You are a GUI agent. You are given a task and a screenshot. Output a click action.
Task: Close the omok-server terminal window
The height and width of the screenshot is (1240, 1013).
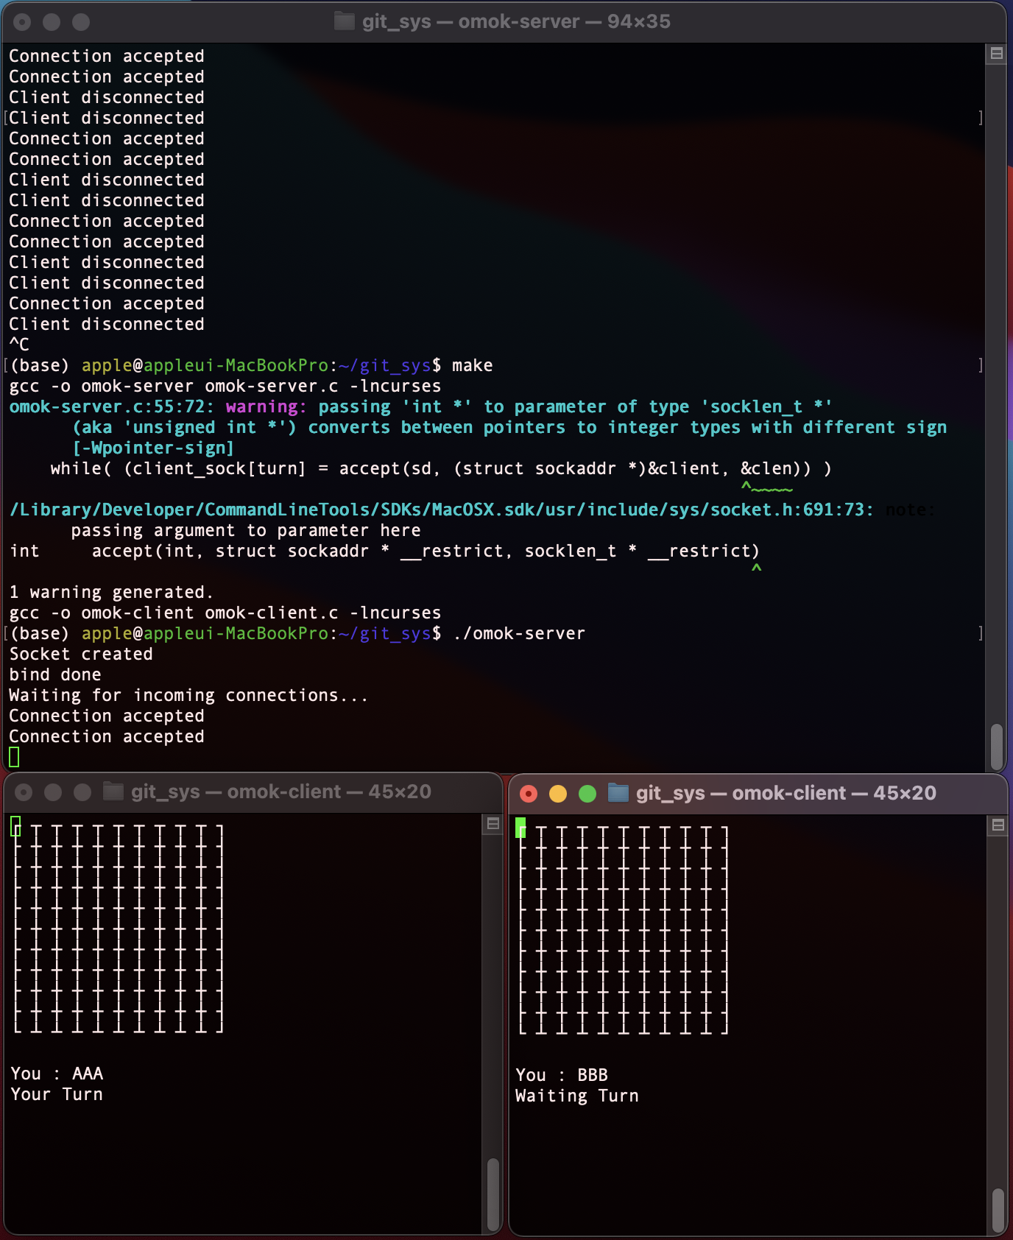[22, 22]
